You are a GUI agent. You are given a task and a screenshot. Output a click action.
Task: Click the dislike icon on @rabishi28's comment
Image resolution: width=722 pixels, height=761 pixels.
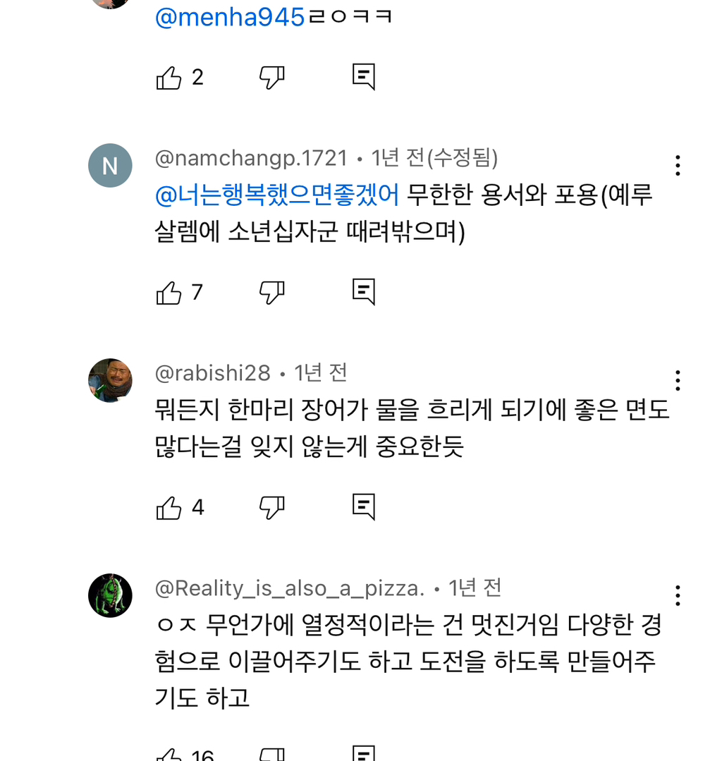273,506
